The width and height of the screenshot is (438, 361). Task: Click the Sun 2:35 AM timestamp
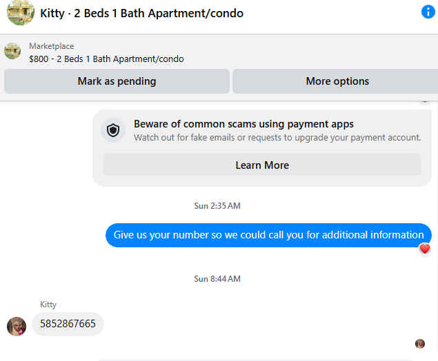(217, 206)
